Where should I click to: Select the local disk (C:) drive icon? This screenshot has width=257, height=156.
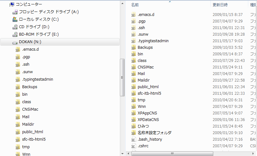[15, 19]
